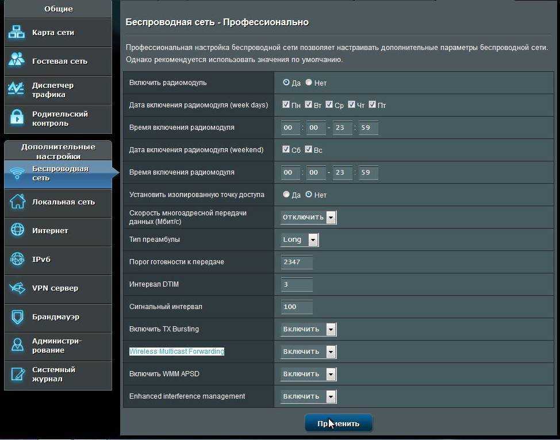Click weekend end hour field 23

pos(342,172)
